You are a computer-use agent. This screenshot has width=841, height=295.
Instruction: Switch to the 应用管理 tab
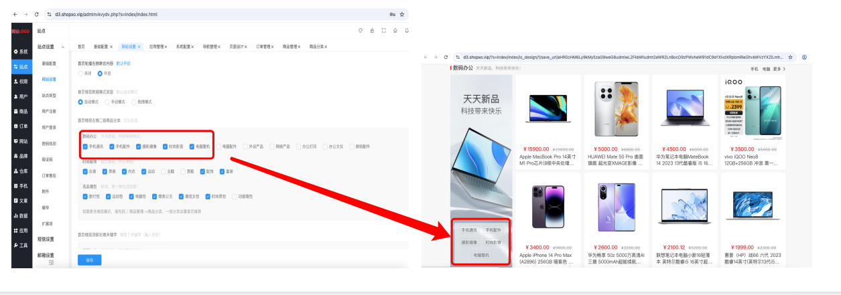tap(158, 47)
